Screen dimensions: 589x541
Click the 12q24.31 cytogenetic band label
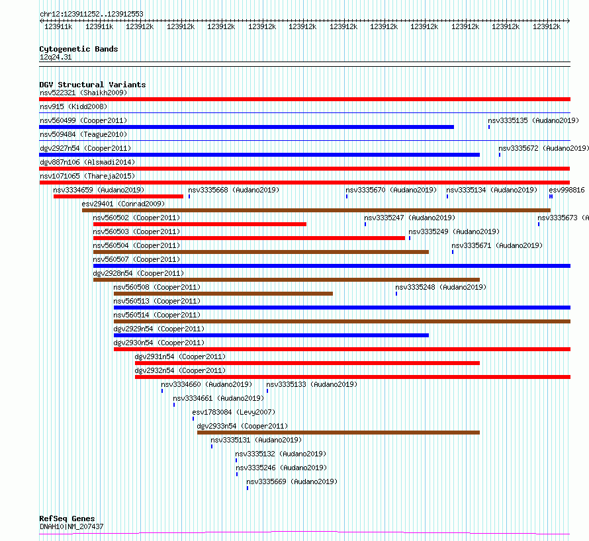[56, 57]
